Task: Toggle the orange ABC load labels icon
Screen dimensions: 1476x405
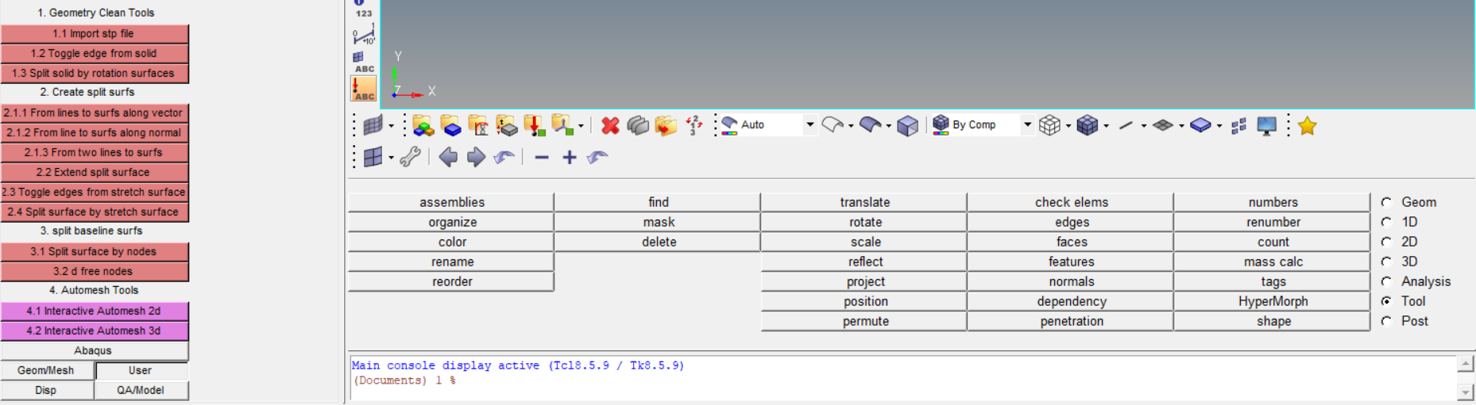Action: click(364, 89)
